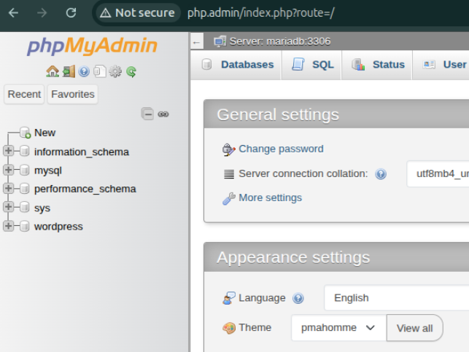Open the Status tab
469x352 pixels.
click(x=377, y=65)
